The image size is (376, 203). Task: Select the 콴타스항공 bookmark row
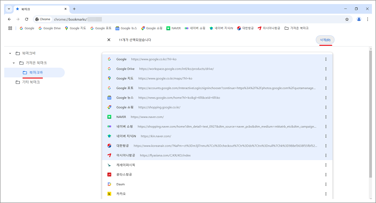(x=217, y=174)
